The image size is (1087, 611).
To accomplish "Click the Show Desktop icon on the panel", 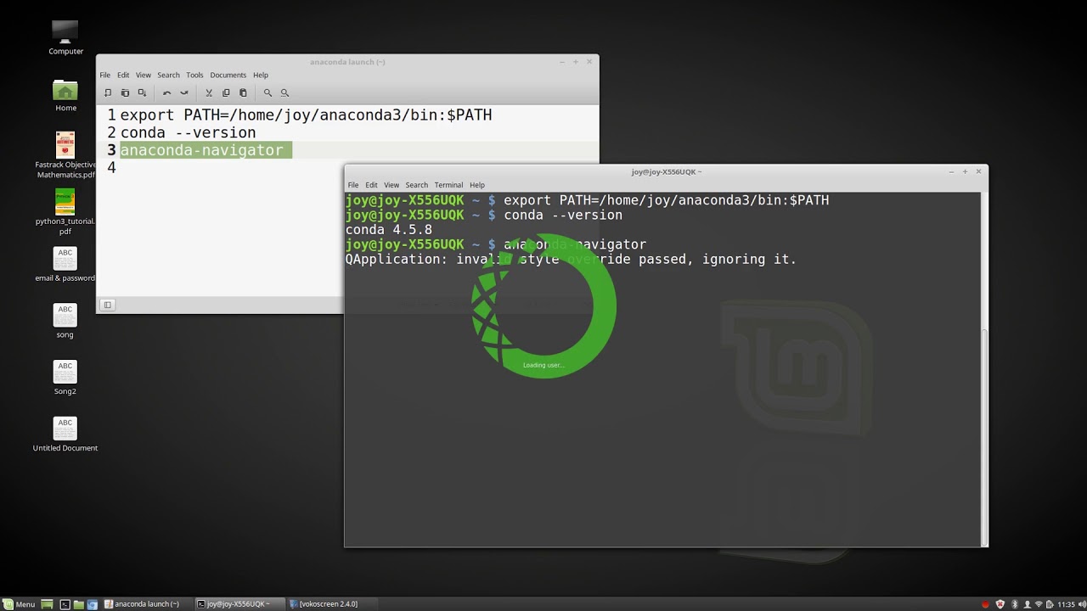I will click(48, 604).
